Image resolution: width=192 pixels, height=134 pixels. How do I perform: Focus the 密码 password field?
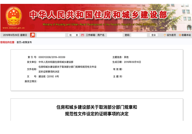pos(139,35)
